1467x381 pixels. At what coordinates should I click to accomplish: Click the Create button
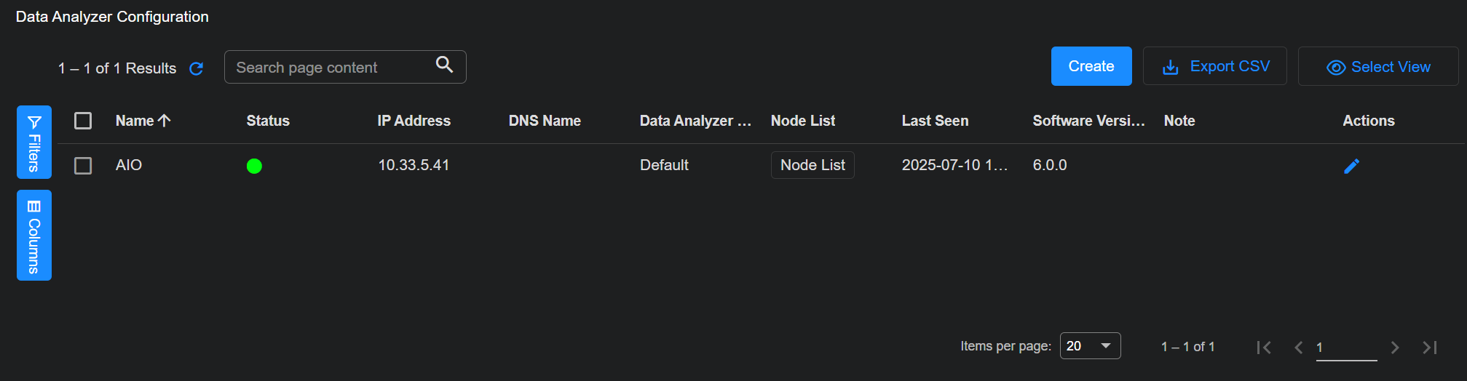coord(1091,66)
